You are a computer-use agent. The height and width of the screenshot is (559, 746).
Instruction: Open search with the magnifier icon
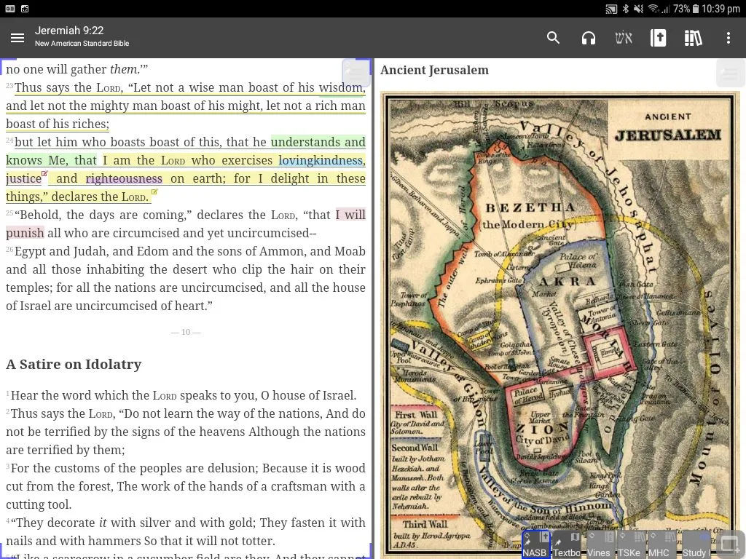[x=553, y=38]
